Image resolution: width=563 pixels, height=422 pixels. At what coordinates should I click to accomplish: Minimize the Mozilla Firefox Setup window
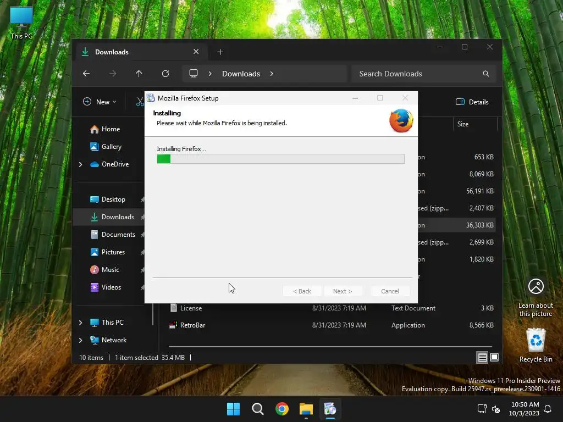click(x=355, y=98)
